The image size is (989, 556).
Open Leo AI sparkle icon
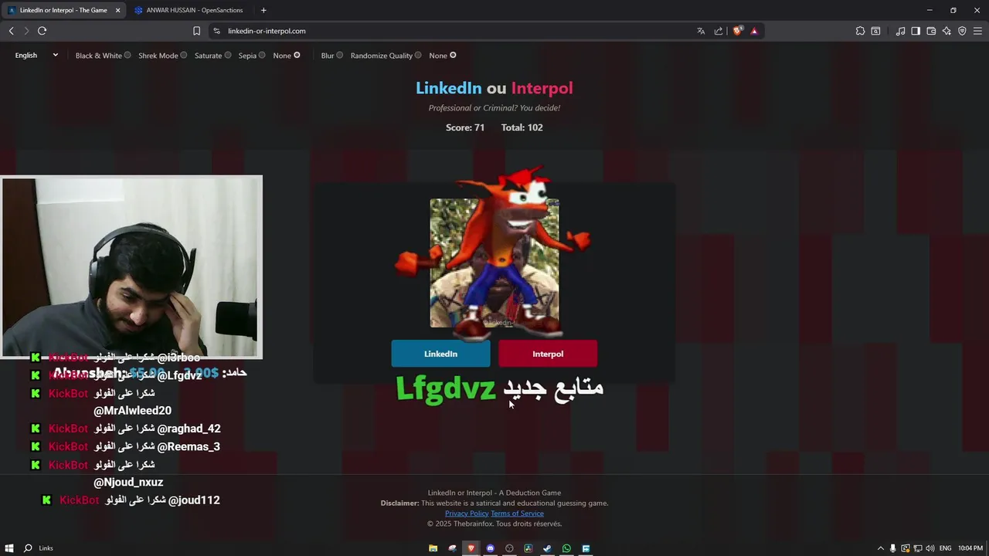pyautogui.click(x=947, y=31)
